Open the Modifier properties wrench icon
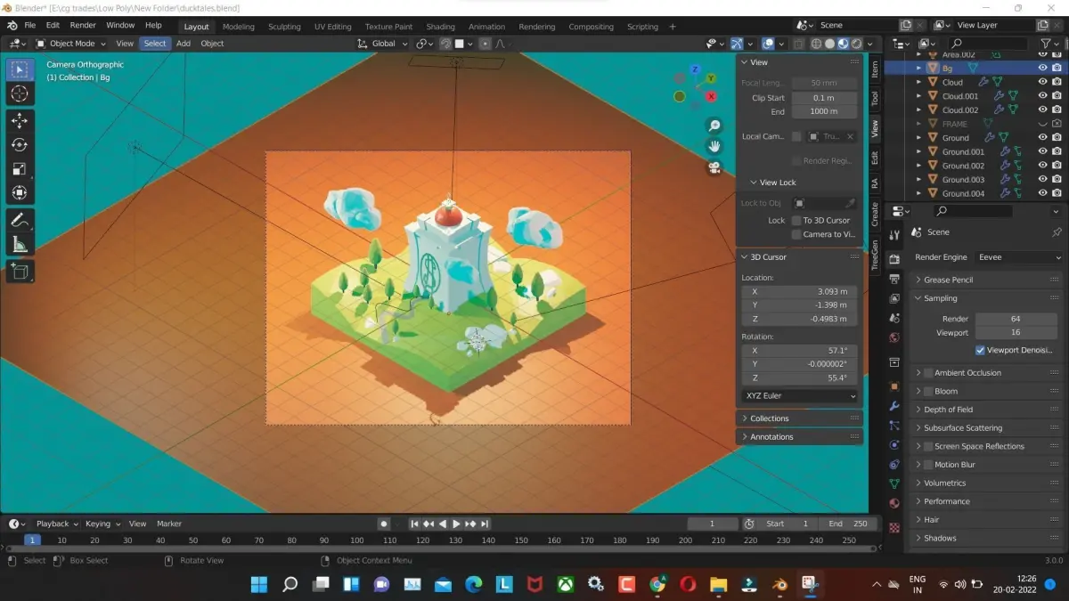This screenshot has height=601, width=1069. click(x=894, y=406)
